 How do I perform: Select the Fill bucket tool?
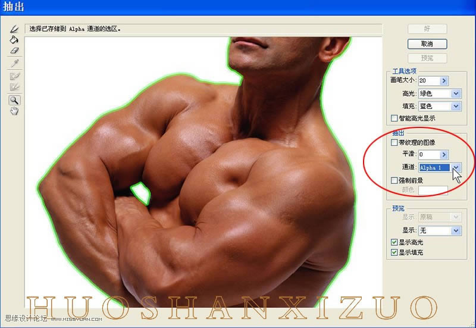15,39
